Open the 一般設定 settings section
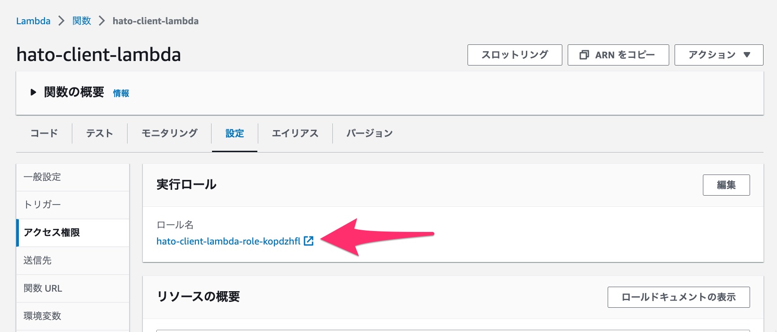Viewport: 777px width, 332px height. pyautogui.click(x=42, y=177)
